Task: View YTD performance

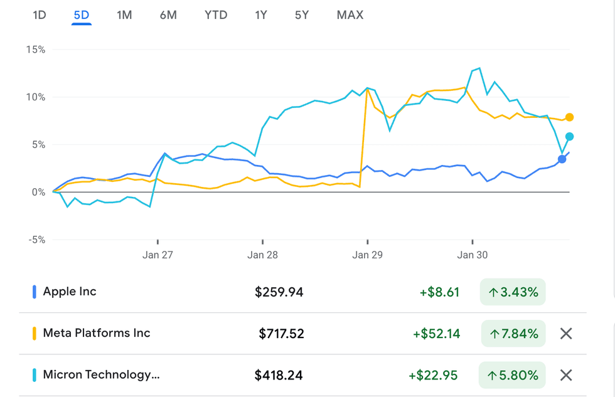Action: (x=215, y=15)
